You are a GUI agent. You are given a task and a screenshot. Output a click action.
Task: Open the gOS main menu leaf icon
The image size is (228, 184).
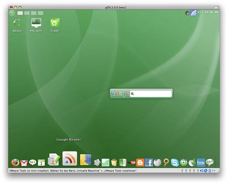(12, 13)
